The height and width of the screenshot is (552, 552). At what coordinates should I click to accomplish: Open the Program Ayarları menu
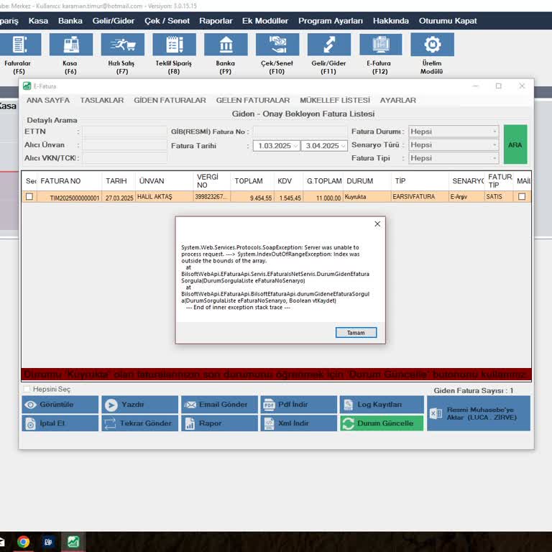(331, 21)
